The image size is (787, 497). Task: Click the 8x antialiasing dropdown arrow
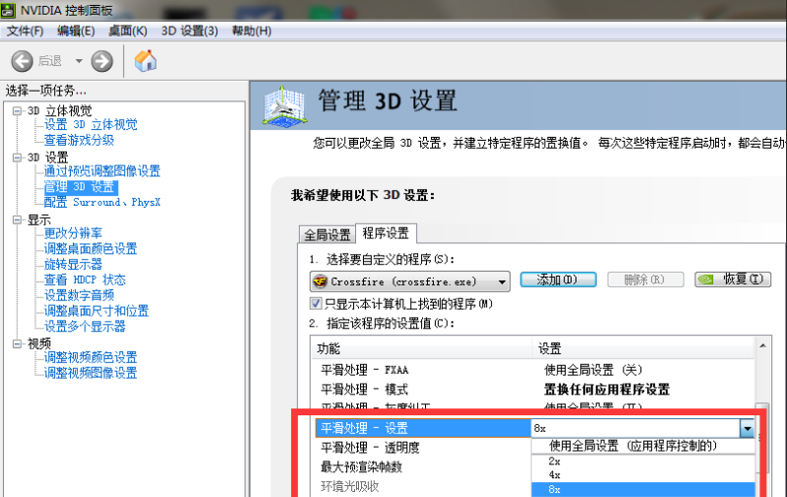[748, 429]
